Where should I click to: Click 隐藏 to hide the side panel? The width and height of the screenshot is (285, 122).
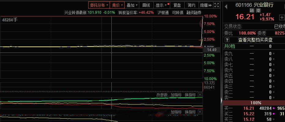click(206, 5)
